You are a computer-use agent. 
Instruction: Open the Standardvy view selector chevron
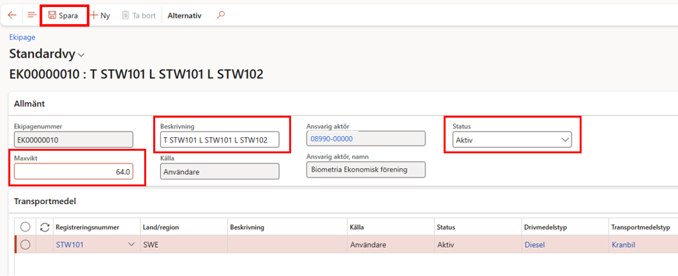(81, 55)
